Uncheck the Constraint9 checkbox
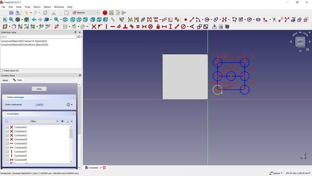 pyautogui.click(x=7, y=160)
